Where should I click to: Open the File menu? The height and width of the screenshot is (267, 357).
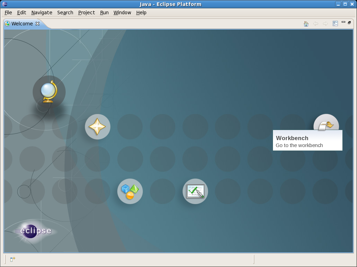click(x=8, y=13)
